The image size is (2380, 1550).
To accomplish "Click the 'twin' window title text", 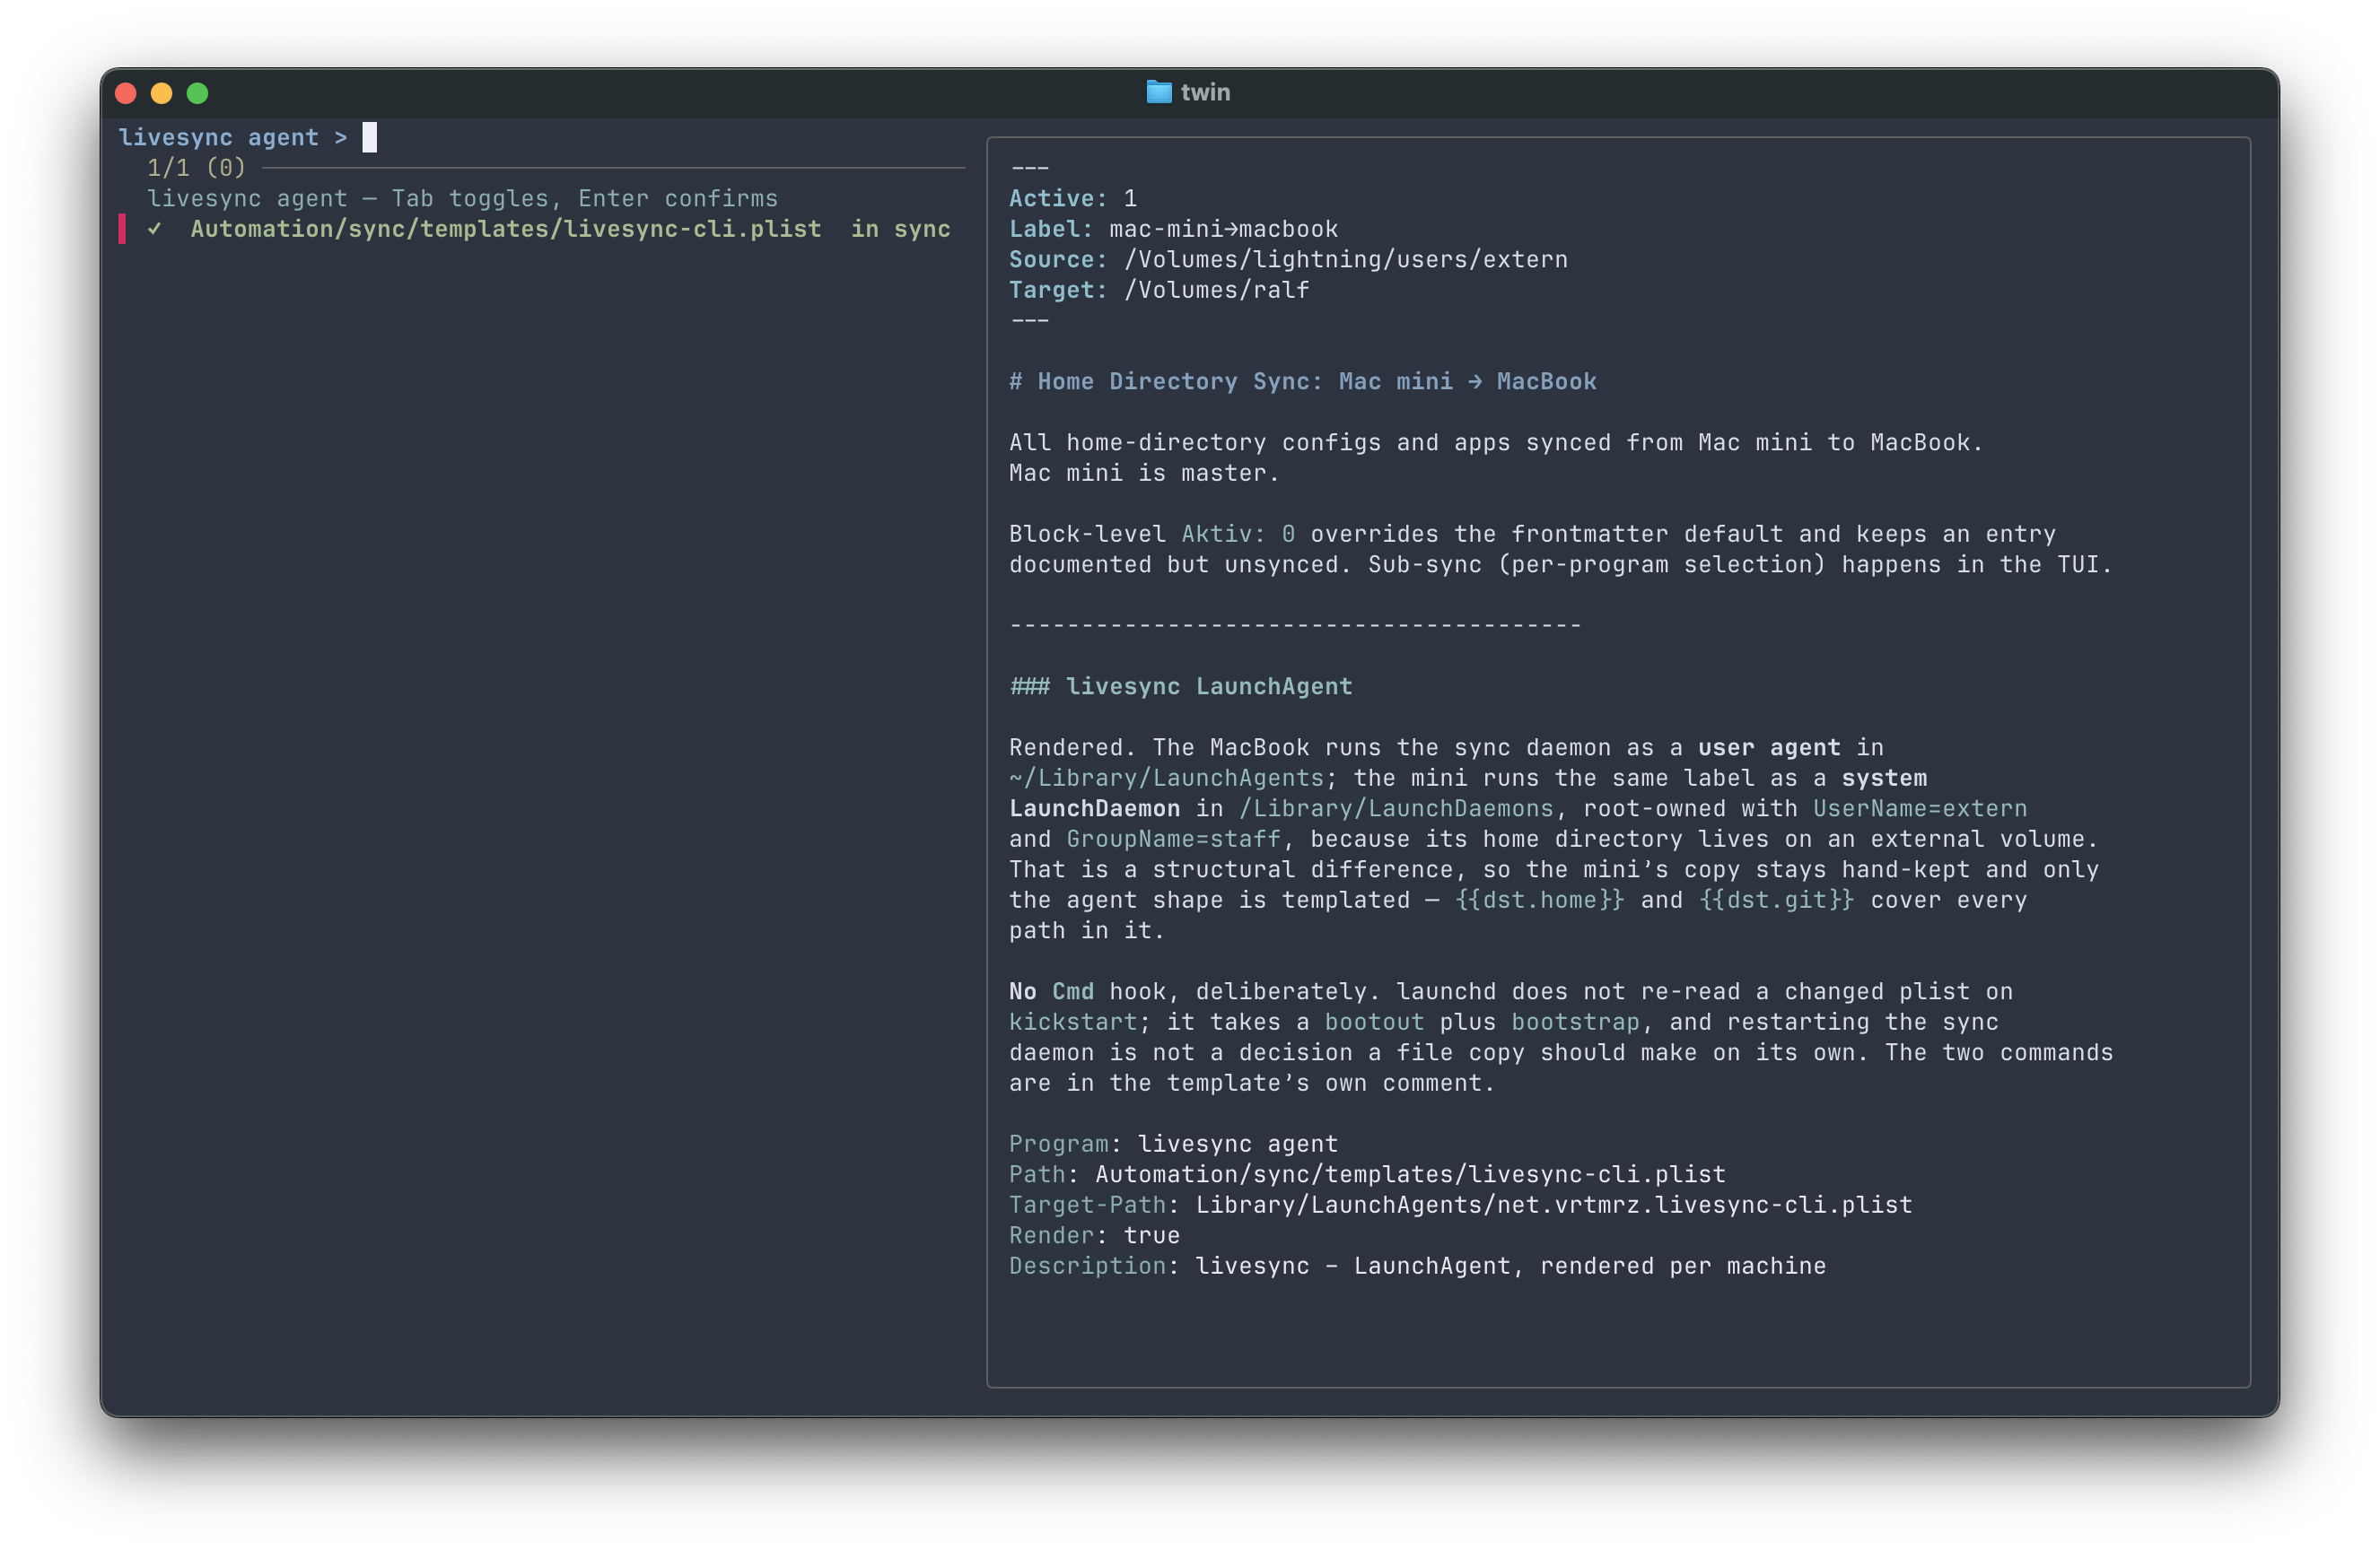I will (x=1205, y=91).
